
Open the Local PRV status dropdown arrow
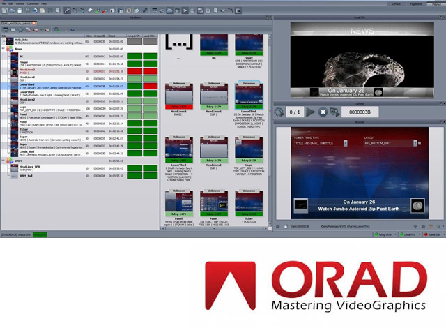click(420, 234)
